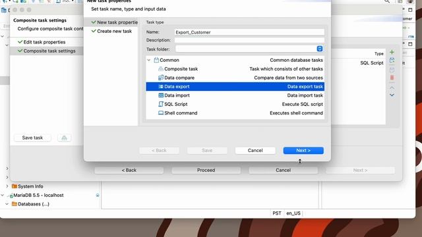Click the Save task button

32,138
